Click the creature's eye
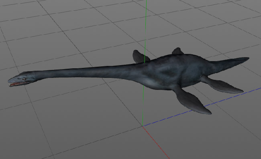Image resolution: width=261 pixels, height=159 pixels. tap(24, 79)
